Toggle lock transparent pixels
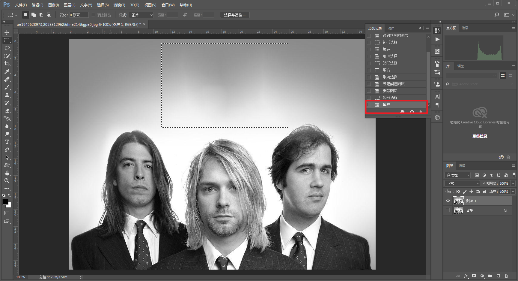Viewport: 518px width, 281px height. click(x=458, y=192)
